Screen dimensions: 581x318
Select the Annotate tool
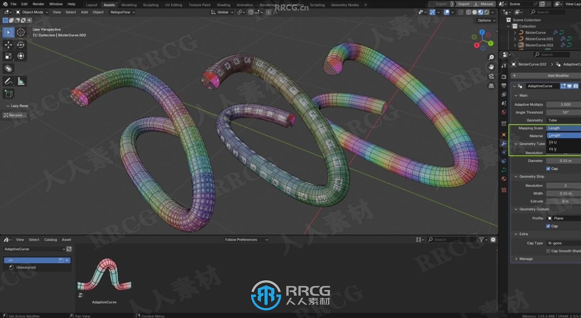8,81
